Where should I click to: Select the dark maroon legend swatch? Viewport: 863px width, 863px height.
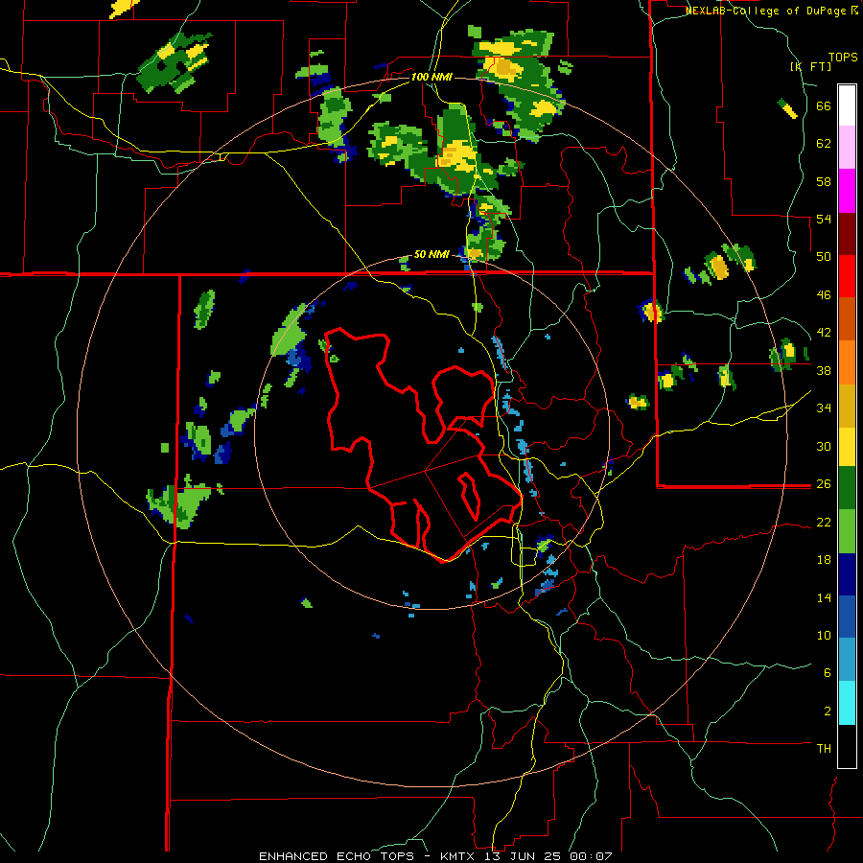(847, 234)
